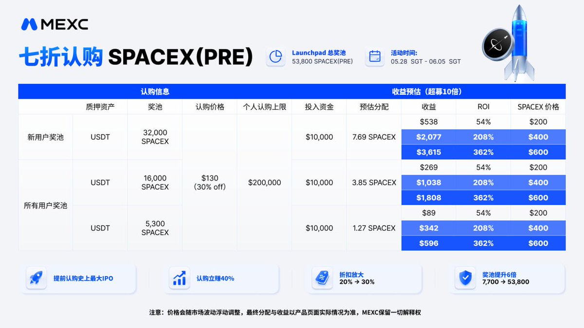This screenshot has height=328, width=584.
Task: Click the $3,615 profit cell
Action: coord(429,152)
